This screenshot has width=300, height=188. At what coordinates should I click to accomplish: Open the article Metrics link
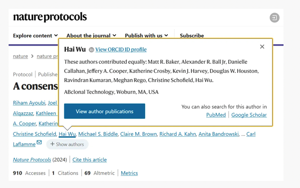point(129,173)
